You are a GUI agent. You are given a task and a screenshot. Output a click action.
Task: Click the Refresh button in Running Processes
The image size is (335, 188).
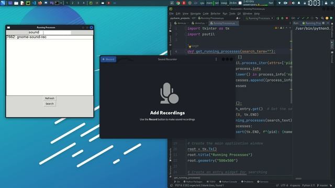(50, 98)
